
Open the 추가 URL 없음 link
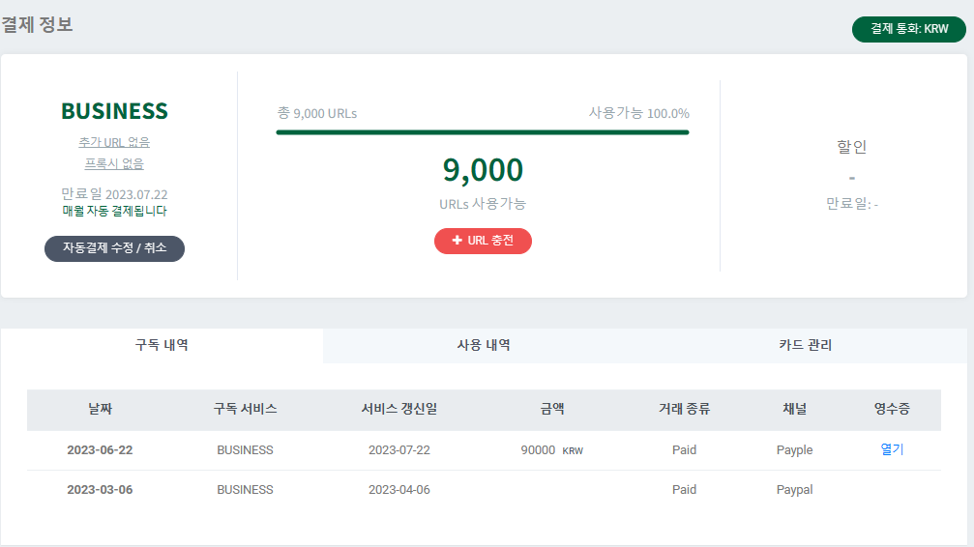114,142
